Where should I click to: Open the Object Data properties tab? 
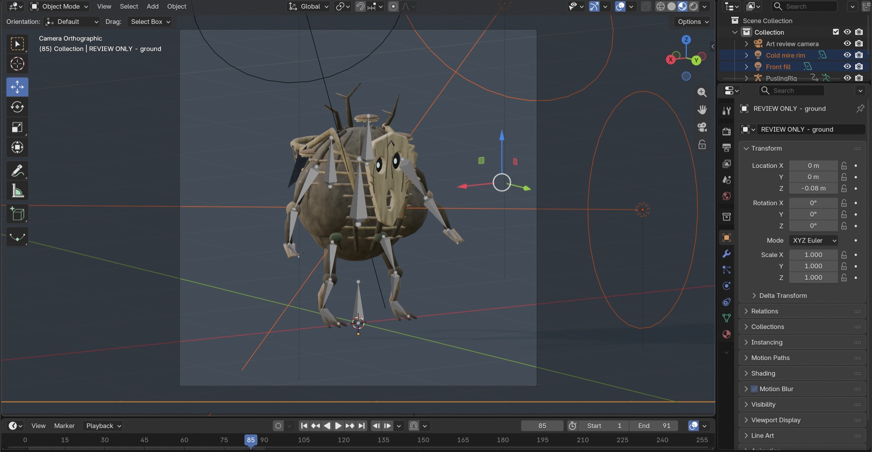click(726, 318)
